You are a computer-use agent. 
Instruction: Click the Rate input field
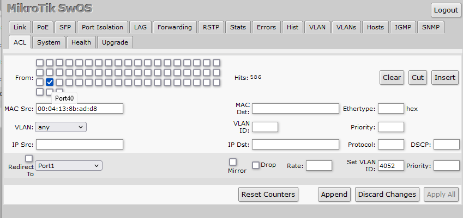click(319, 166)
